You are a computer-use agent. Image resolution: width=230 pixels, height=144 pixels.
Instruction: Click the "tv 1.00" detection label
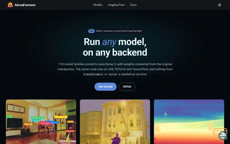point(9,117)
